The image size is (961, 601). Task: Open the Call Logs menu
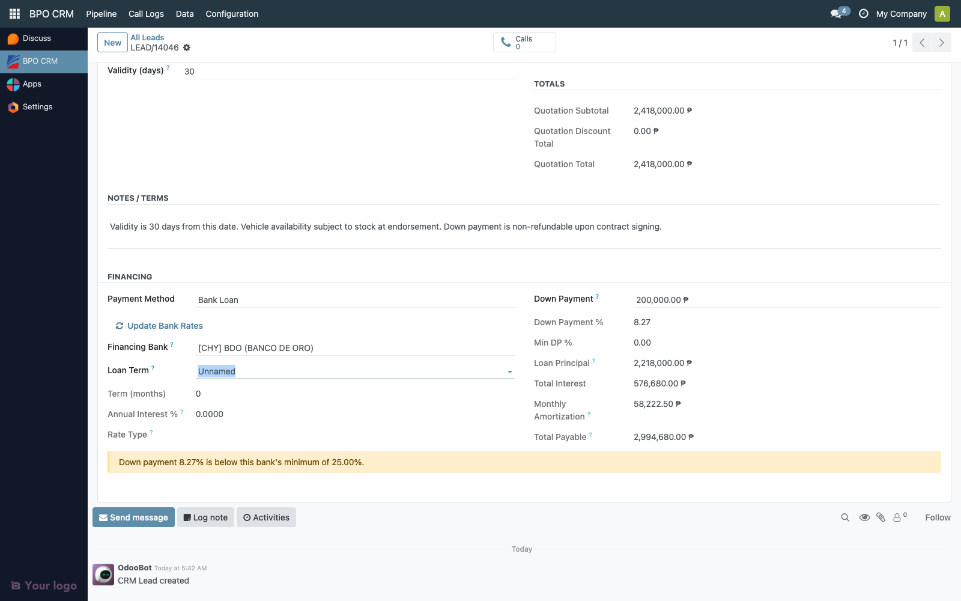tap(145, 13)
